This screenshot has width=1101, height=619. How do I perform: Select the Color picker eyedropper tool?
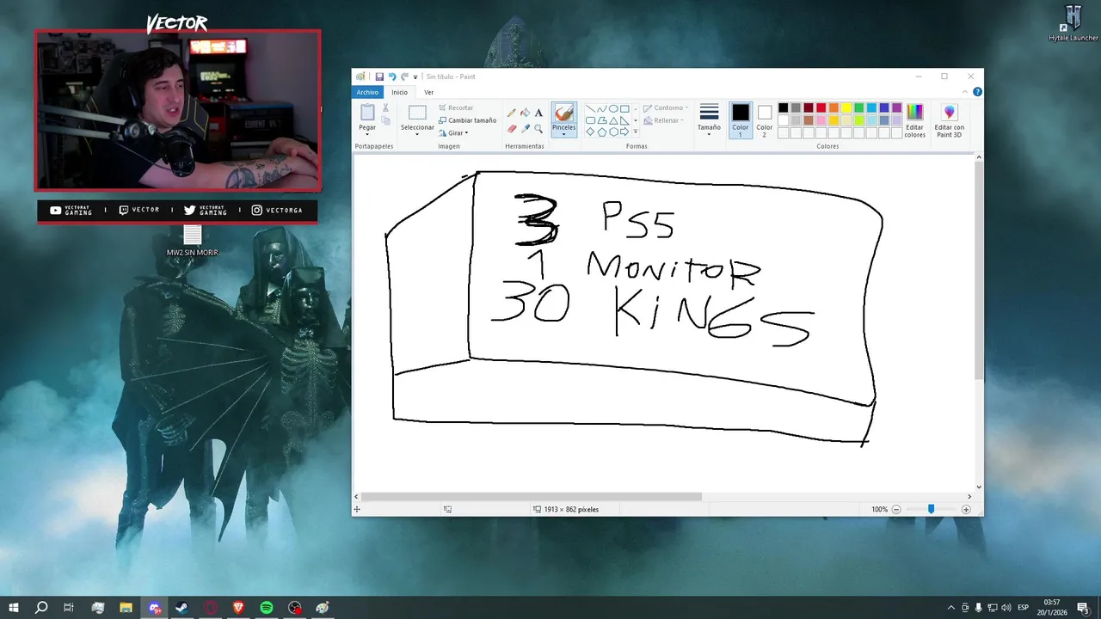pos(525,128)
